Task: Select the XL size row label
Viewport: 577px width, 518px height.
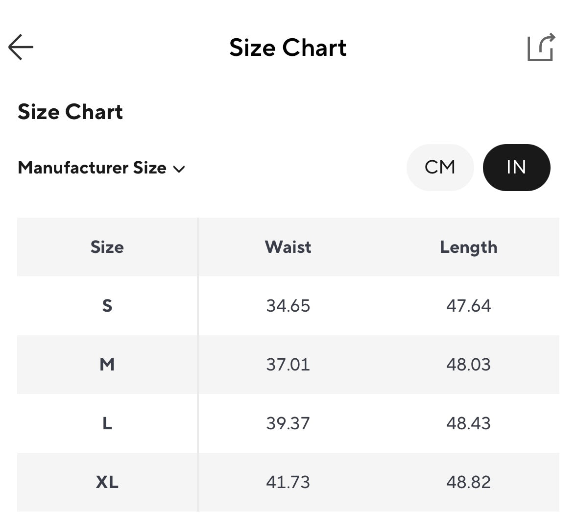Action: pos(107,482)
